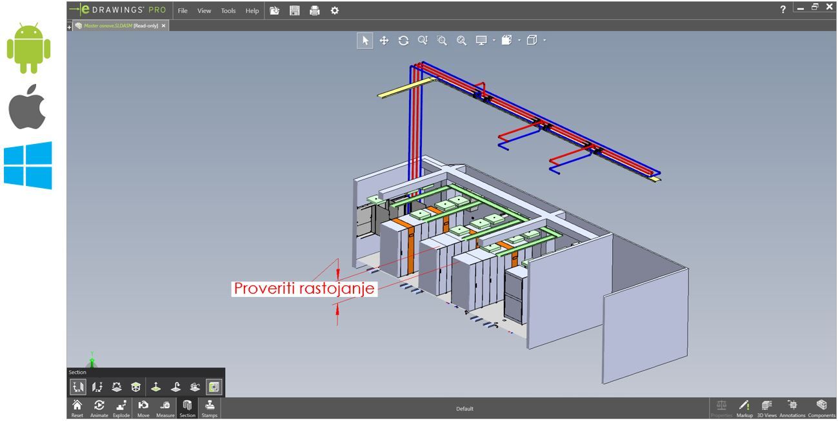Click the Reset home button
This screenshot has height=421, width=838.
click(x=77, y=407)
